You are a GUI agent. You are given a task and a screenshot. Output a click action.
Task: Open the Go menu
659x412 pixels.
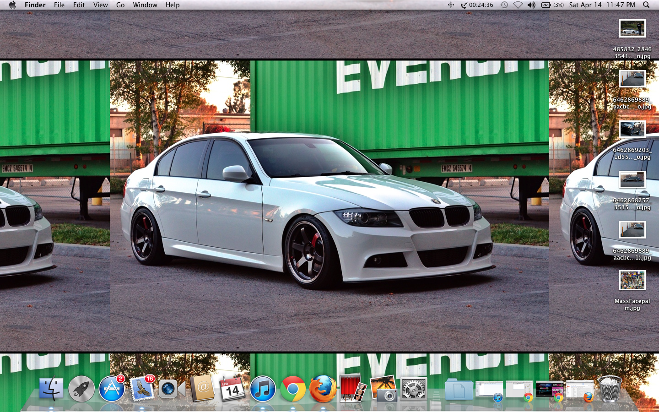coord(120,5)
